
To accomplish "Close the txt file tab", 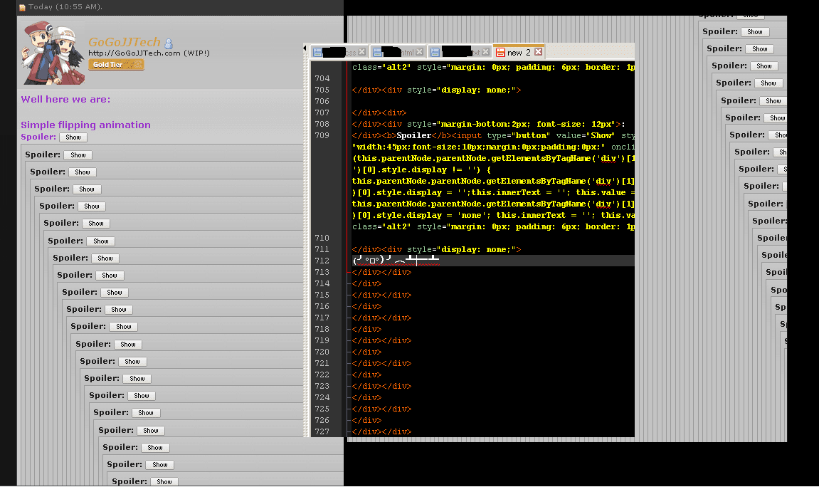I will (x=485, y=52).
